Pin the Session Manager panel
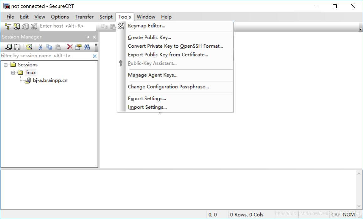This screenshot has width=363, height=219. [88, 37]
